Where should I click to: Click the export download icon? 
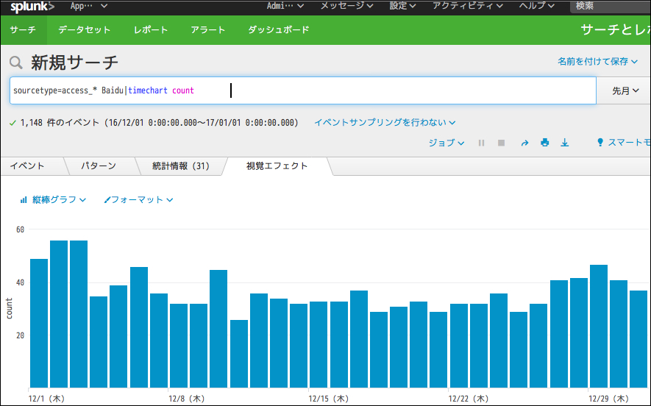(x=565, y=143)
